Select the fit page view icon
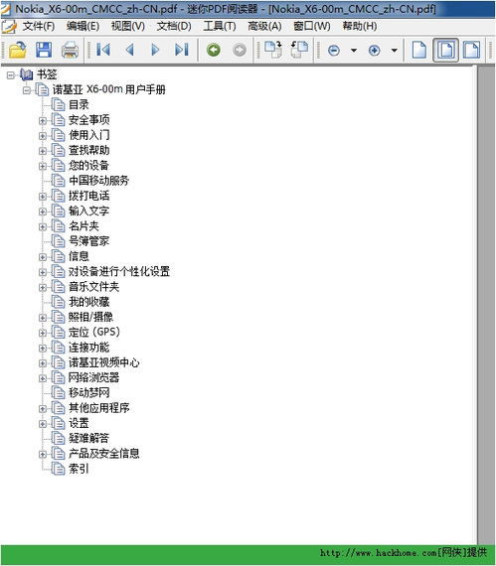The image size is (496, 566). point(445,50)
